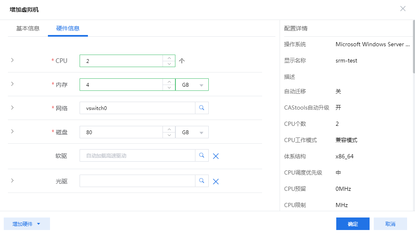Switch to the basic information tab
The image size is (415, 235).
click(28, 28)
